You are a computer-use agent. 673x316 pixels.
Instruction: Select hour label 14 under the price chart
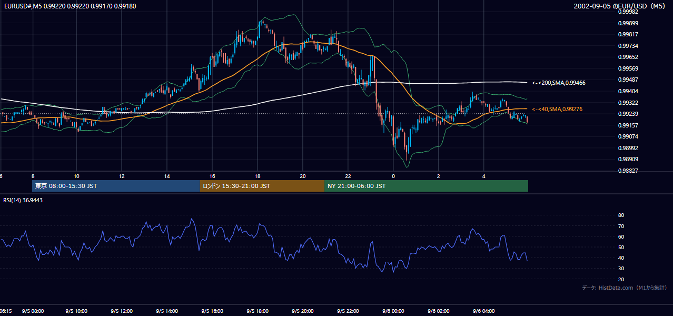pyautogui.click(x=167, y=176)
